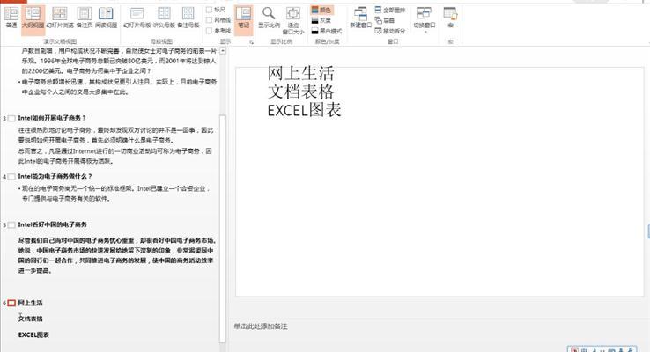Open Slide Master view (幻灯片母版)
The image size is (650, 352).
coord(139,17)
